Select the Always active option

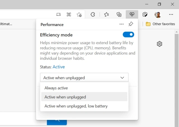coord(84,88)
